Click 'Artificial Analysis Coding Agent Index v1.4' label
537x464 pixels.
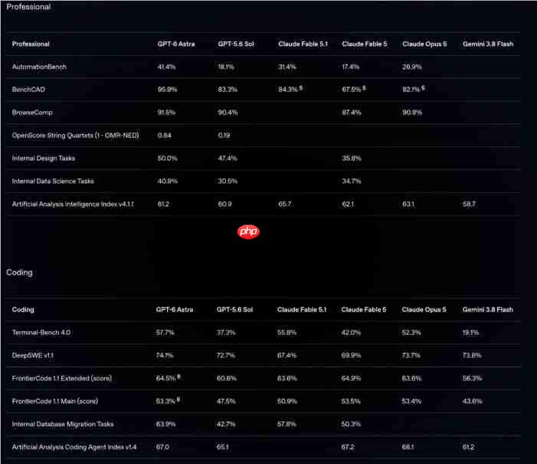[x=74, y=447]
